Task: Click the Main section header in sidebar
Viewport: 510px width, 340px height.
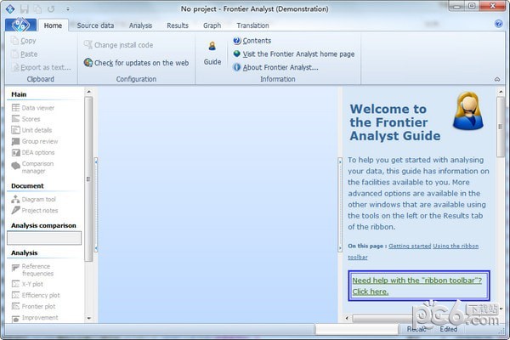Action: [x=19, y=94]
